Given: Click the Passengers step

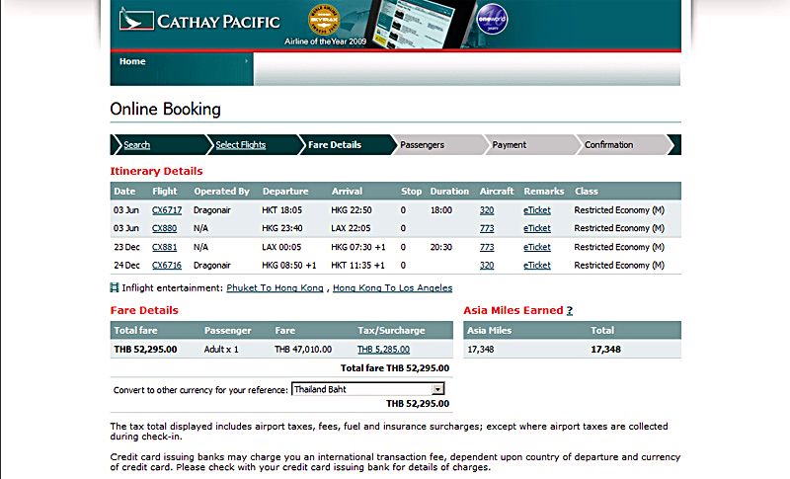Looking at the screenshot, I should tap(423, 145).
